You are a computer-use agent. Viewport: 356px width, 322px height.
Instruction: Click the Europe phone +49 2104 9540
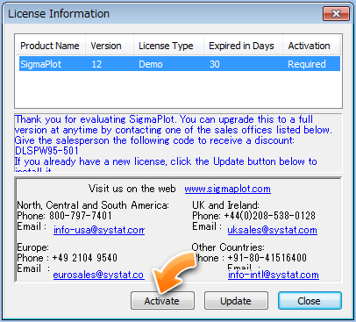tap(84, 258)
